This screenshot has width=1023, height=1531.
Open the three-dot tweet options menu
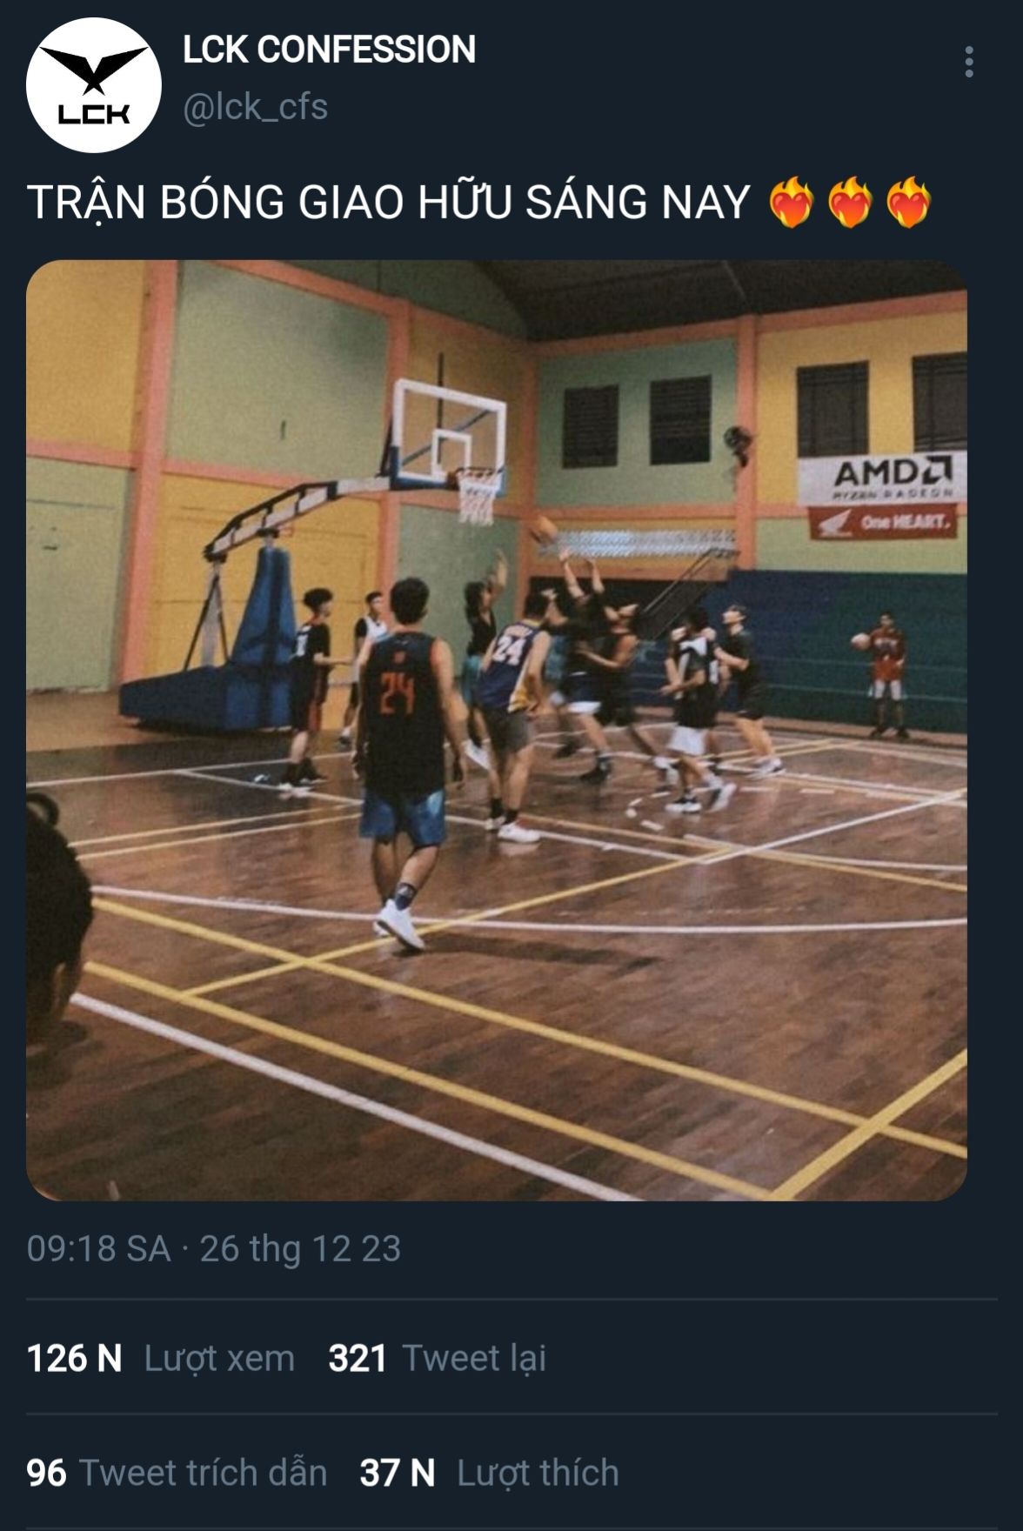click(x=969, y=63)
